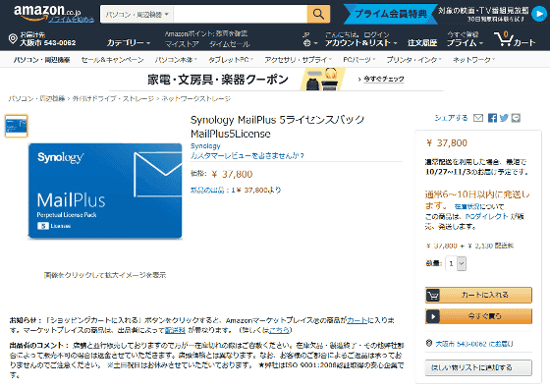Expand タブレットPC submenu
The width and height of the screenshot is (550, 388).
tap(231, 60)
